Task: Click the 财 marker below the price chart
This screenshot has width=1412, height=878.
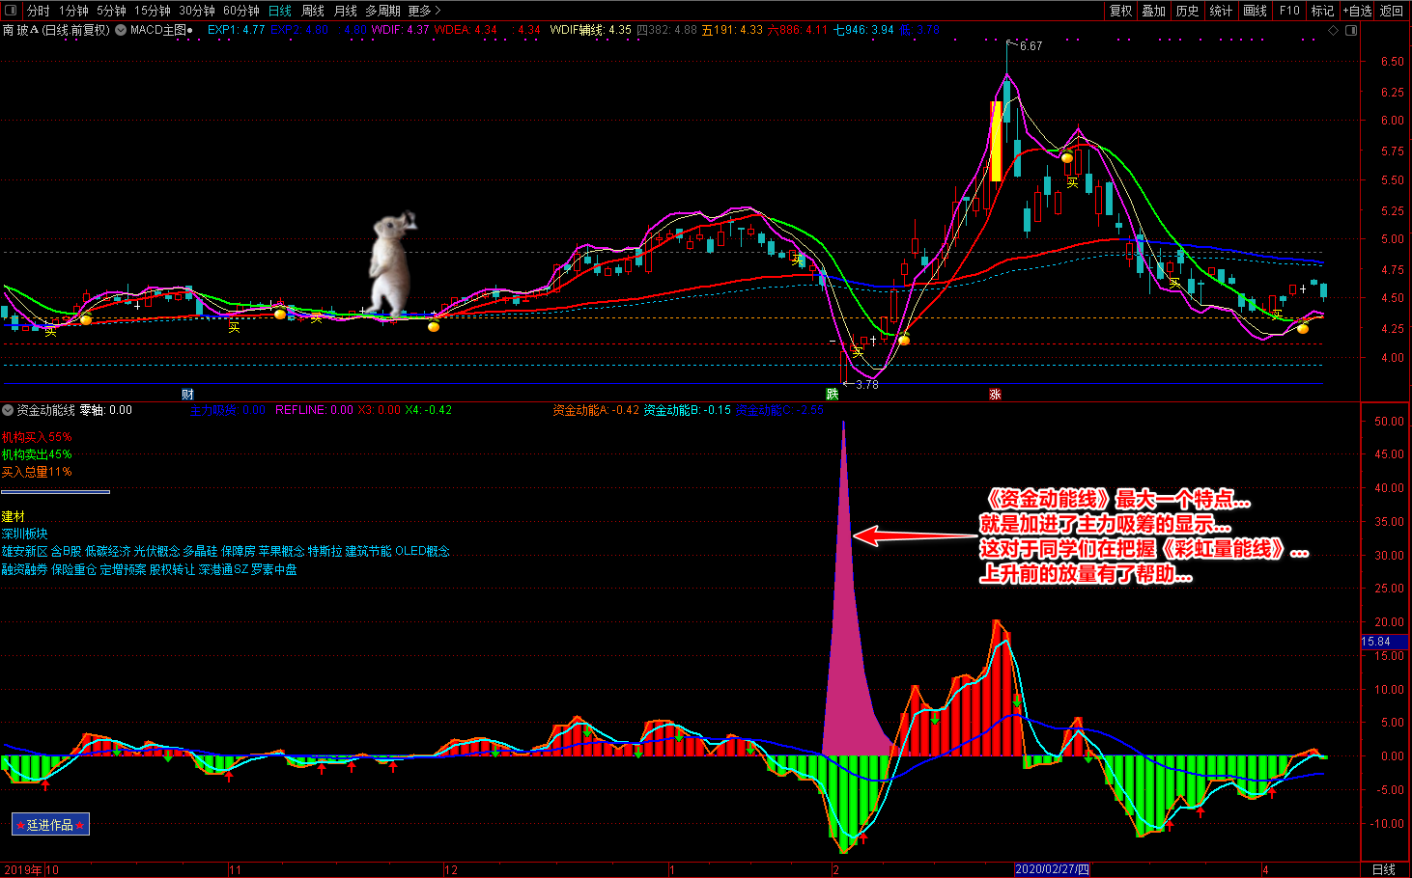Action: [x=187, y=395]
